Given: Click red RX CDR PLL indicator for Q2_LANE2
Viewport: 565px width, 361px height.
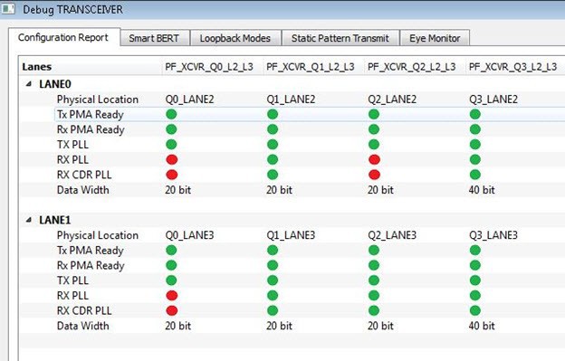Looking at the screenshot, I should click(374, 175).
